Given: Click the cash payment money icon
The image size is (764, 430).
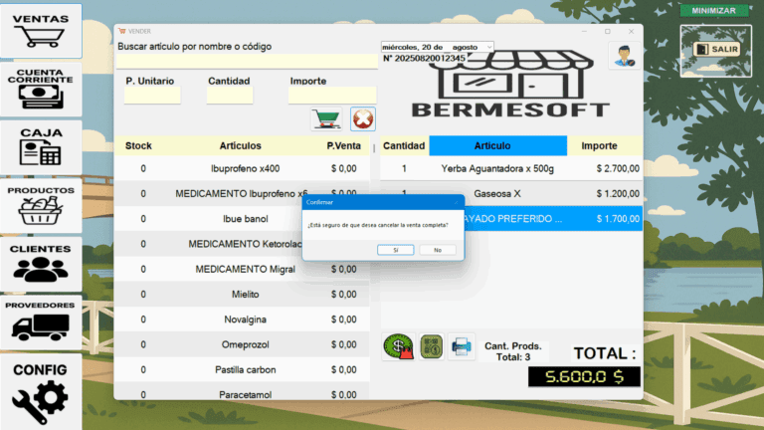Looking at the screenshot, I should click(x=399, y=347).
